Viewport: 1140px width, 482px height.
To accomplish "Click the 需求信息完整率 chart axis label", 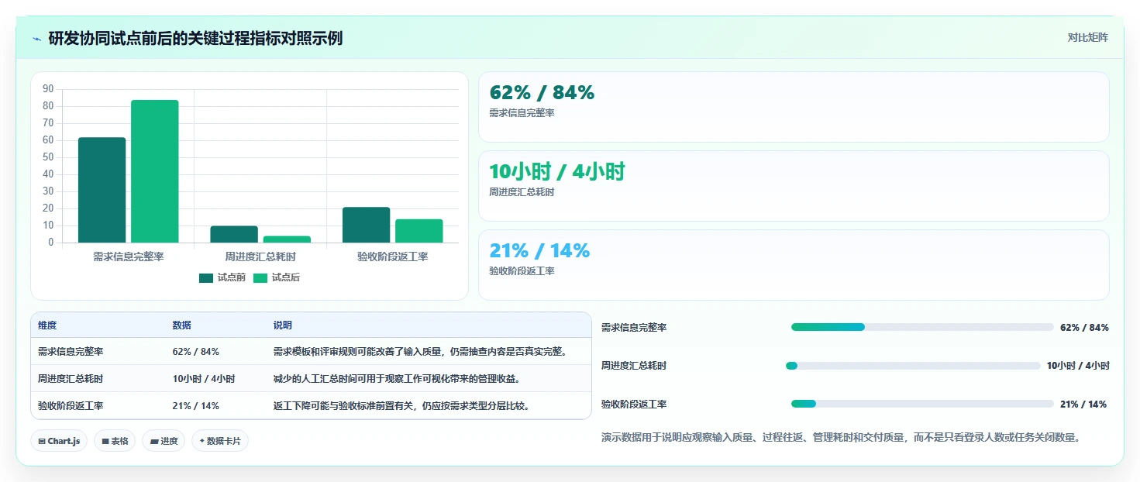I will (128, 256).
